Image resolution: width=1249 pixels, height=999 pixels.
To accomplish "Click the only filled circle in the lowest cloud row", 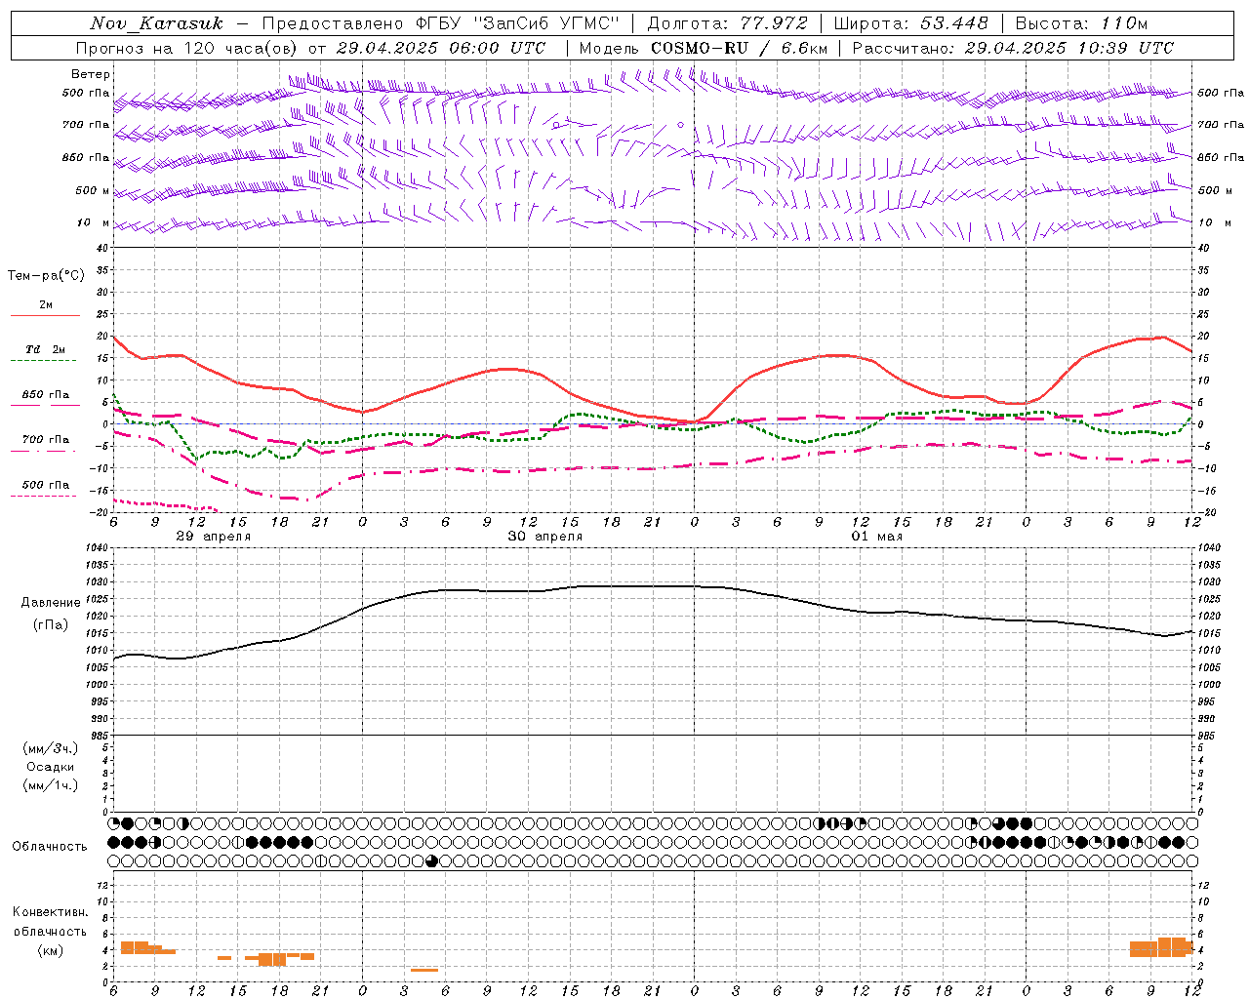I will point(432,860).
